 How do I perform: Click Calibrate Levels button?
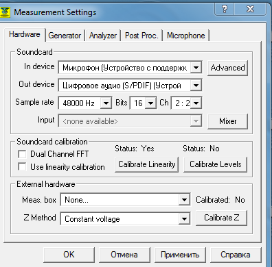point(216,164)
